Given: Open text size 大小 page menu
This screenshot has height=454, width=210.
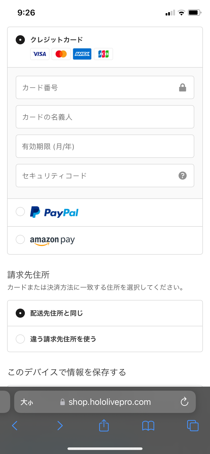Looking at the screenshot, I should [27, 402].
